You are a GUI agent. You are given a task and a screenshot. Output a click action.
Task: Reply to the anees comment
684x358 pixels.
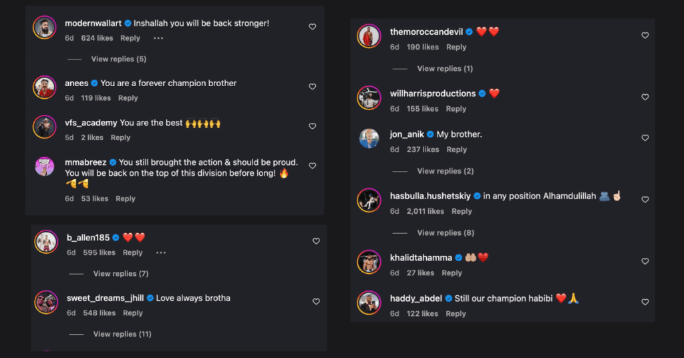pyautogui.click(x=128, y=98)
